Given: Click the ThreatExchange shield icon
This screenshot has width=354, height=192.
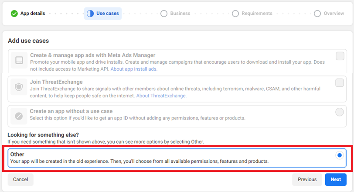Looking at the screenshot, I should 19,87.
